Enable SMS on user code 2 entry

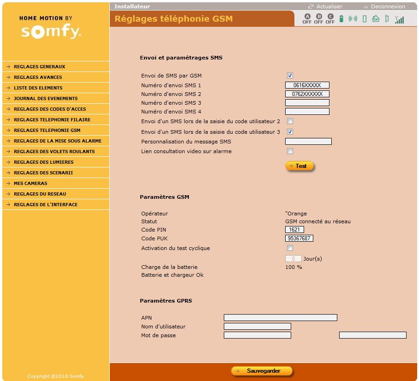tap(290, 121)
